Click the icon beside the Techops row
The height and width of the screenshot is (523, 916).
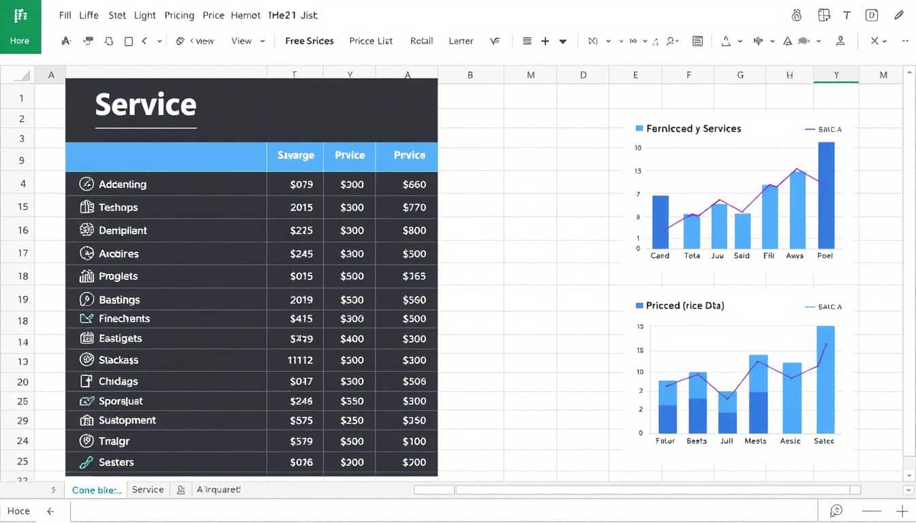pos(87,207)
